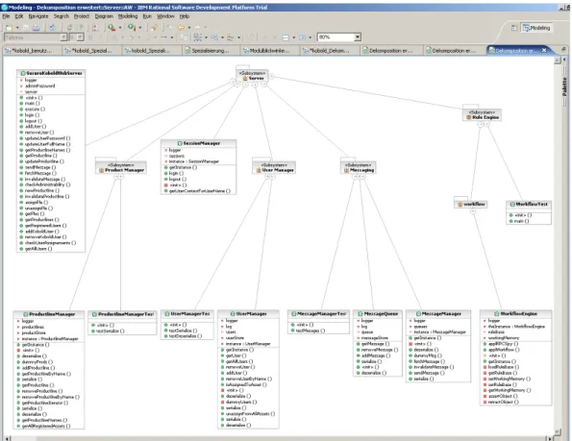572x441 pixels.
Task: Select the ProductlineManagerTest class header
Action: 122,314
